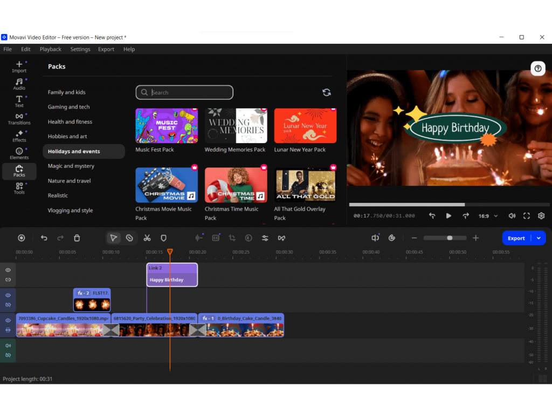This screenshot has height=414, width=552.
Task: Click the split clip scissors icon
Action: pyautogui.click(x=147, y=238)
